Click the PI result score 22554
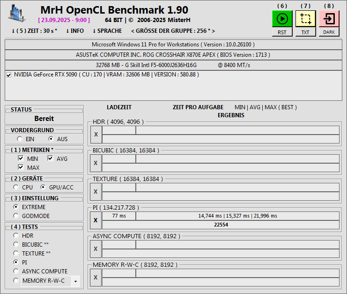 tap(221, 225)
